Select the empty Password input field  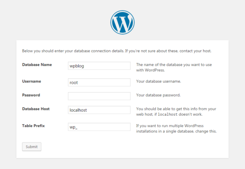click(x=99, y=96)
